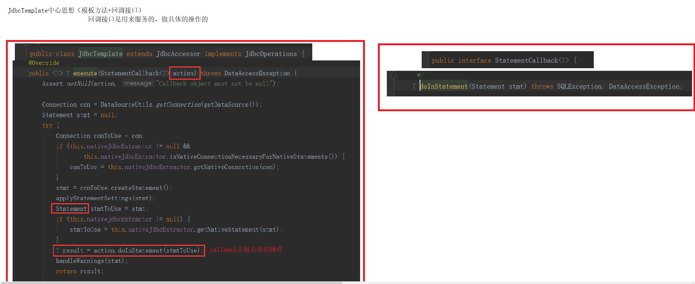Click the "return result;" line
Image resolution: width=695 pixels, height=284 pixels.
[x=80, y=271]
